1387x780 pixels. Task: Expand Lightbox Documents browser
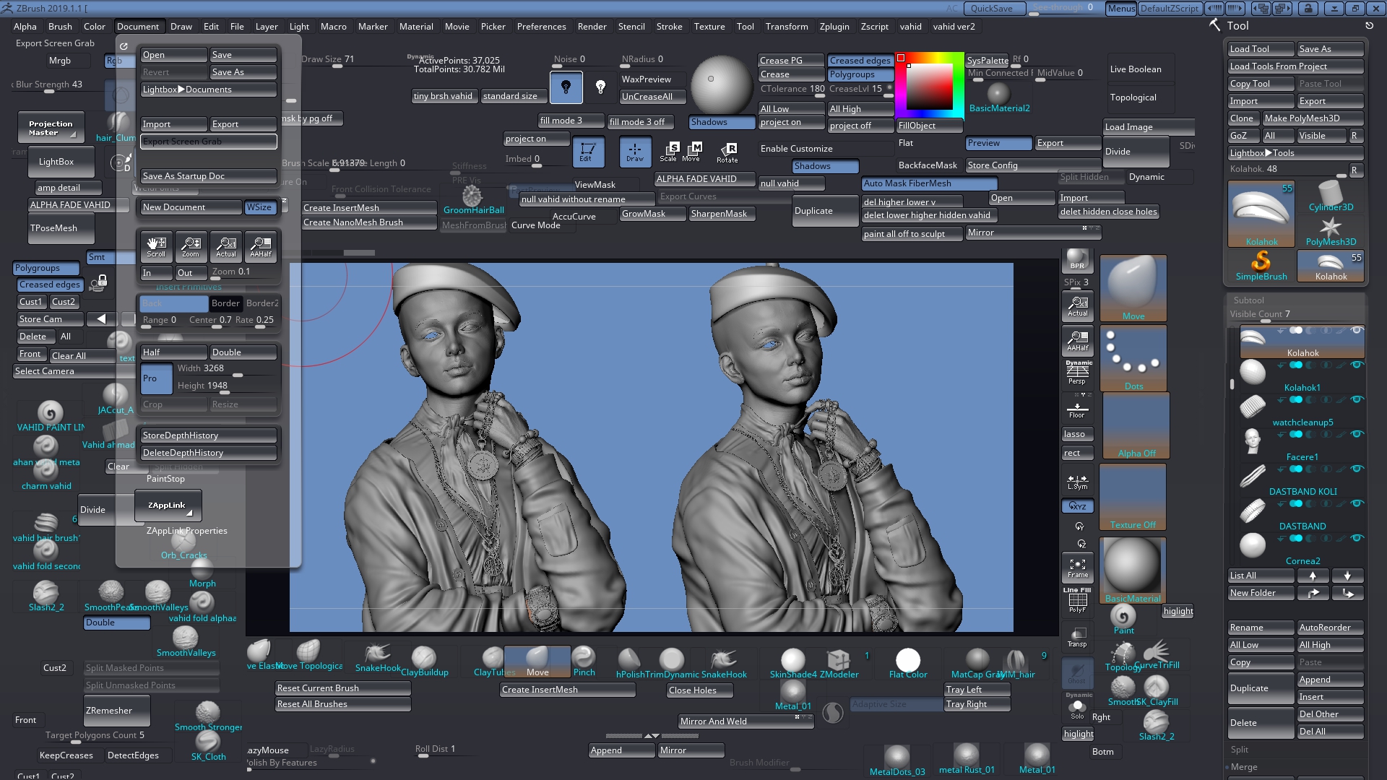pos(208,90)
